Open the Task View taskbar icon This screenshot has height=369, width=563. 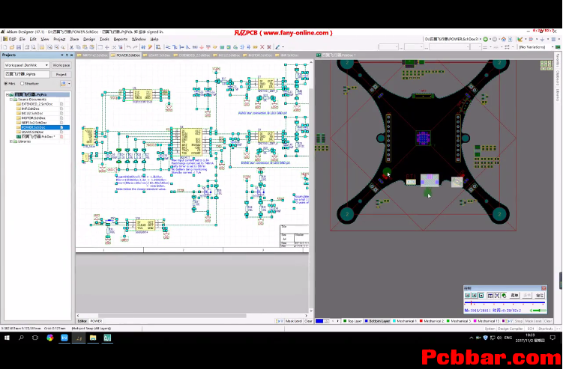[35, 338]
